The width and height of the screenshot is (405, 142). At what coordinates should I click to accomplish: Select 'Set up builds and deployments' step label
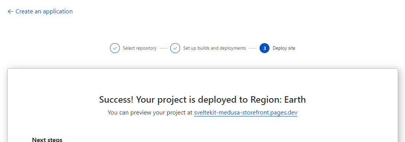[215, 48]
